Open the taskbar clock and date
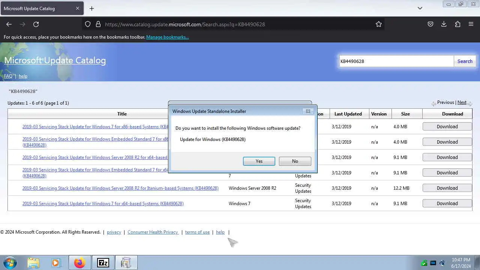 coord(461,263)
